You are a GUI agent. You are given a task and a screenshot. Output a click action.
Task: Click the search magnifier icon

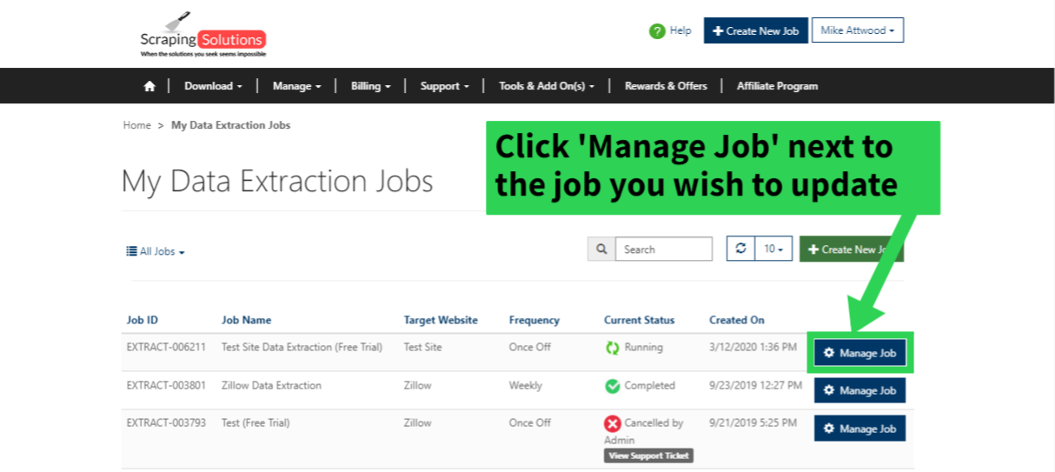pyautogui.click(x=601, y=249)
